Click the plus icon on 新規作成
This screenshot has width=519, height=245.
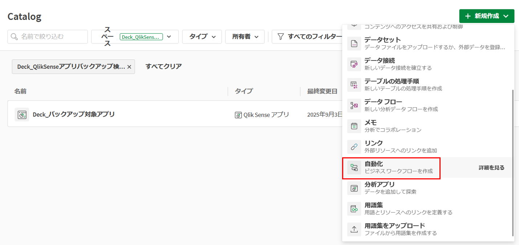(468, 16)
